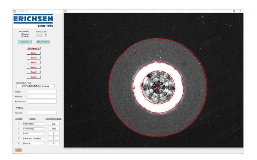Click the red center marker in image
Image resolution: width=257 pixels, height=160 pixels.
[158, 87]
